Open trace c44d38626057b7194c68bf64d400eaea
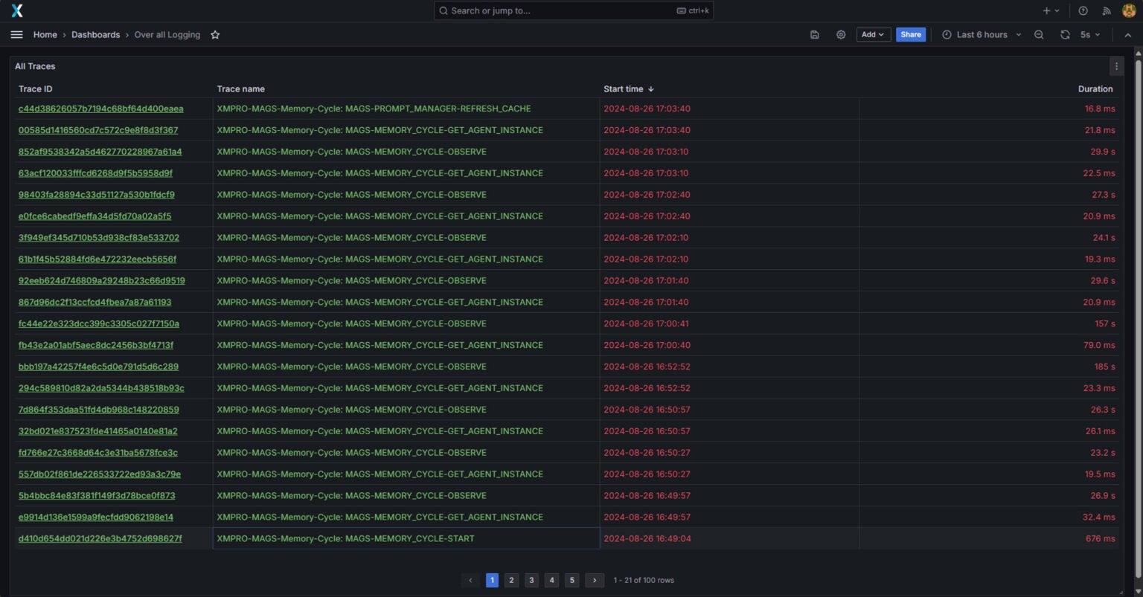The image size is (1143, 597). [100, 109]
